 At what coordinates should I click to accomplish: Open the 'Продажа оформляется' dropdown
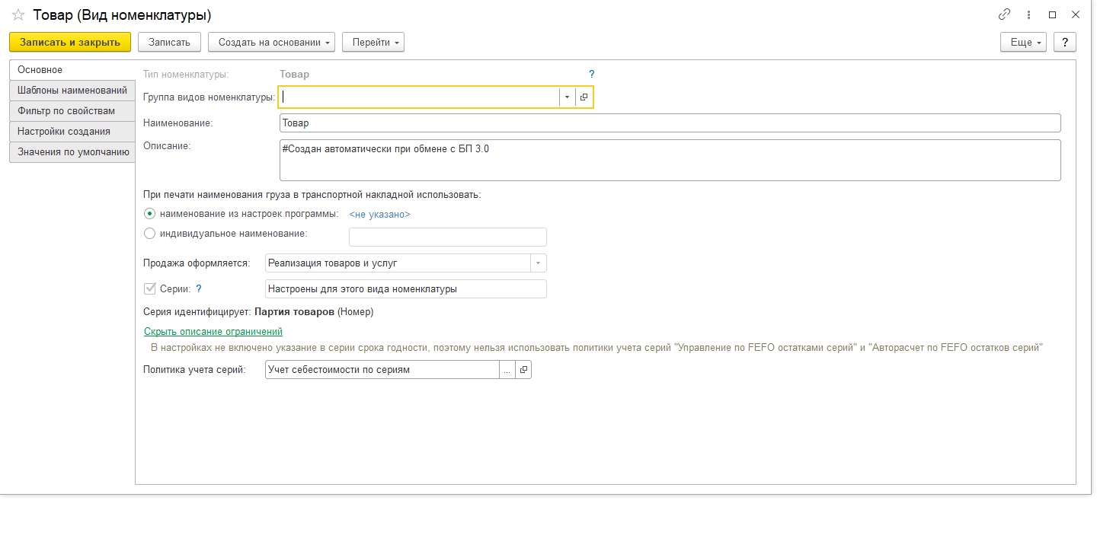tap(538, 263)
